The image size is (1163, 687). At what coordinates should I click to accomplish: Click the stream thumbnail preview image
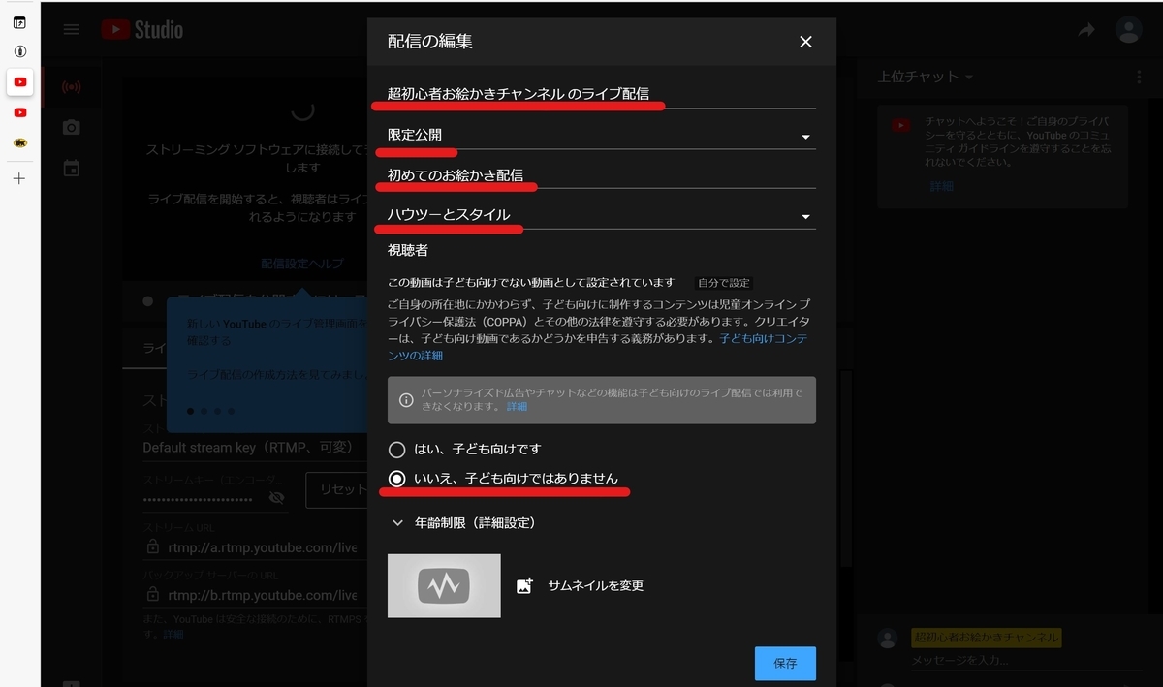tap(444, 585)
